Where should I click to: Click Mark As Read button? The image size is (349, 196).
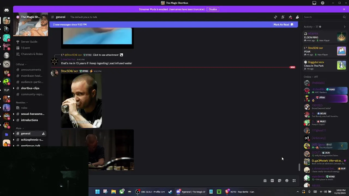click(283, 24)
